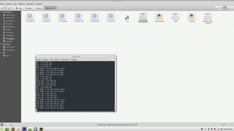Switch to list view mode

click(x=229, y=8)
